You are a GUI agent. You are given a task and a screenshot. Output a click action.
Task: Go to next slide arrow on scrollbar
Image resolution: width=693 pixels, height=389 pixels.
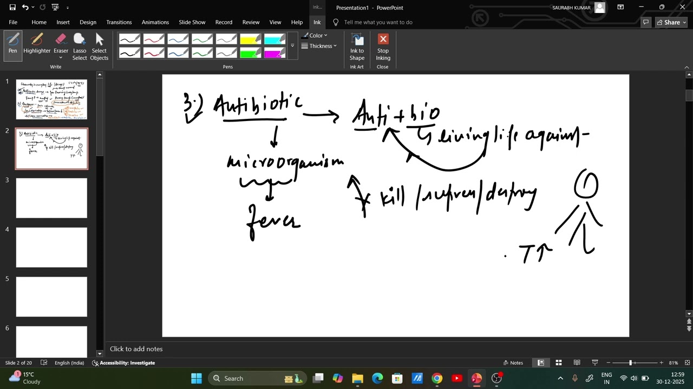click(x=689, y=328)
